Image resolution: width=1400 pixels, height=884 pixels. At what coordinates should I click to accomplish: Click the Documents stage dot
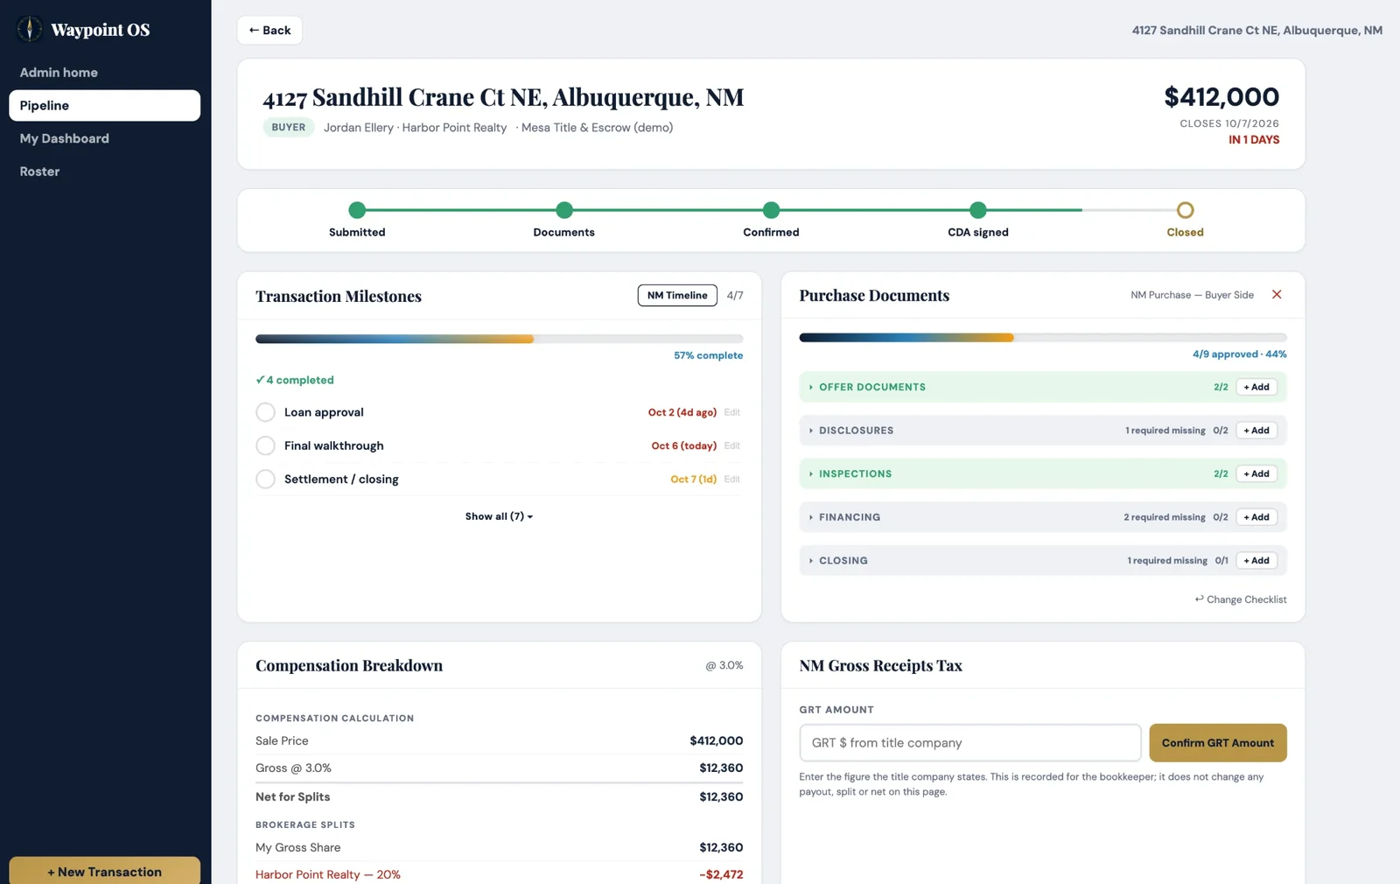pyautogui.click(x=564, y=210)
